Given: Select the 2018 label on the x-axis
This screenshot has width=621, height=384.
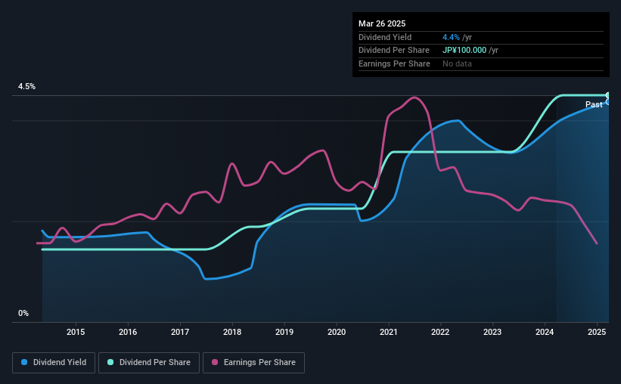Looking at the screenshot, I should pyautogui.click(x=232, y=332).
